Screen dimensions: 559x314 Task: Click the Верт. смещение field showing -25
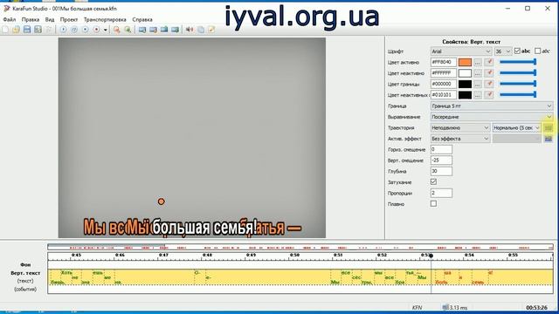tap(441, 160)
